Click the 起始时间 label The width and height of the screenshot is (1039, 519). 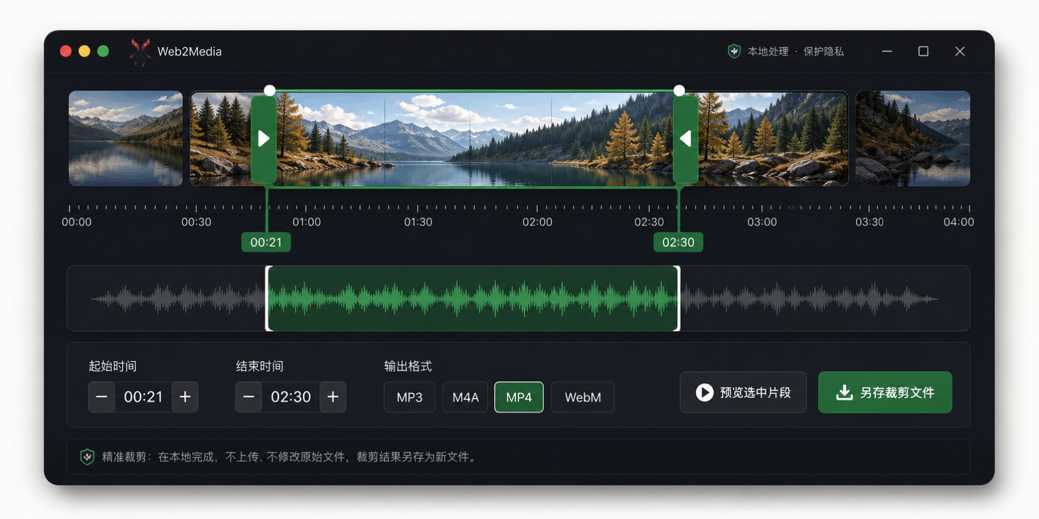(113, 366)
